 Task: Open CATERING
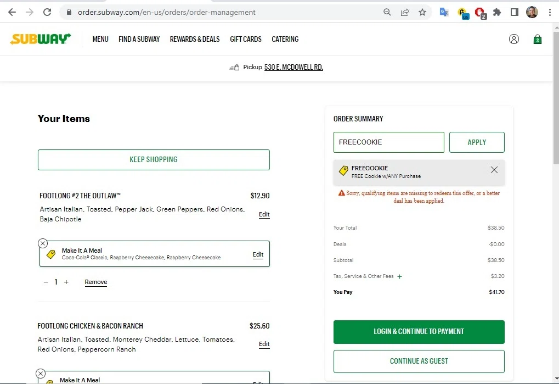click(285, 39)
